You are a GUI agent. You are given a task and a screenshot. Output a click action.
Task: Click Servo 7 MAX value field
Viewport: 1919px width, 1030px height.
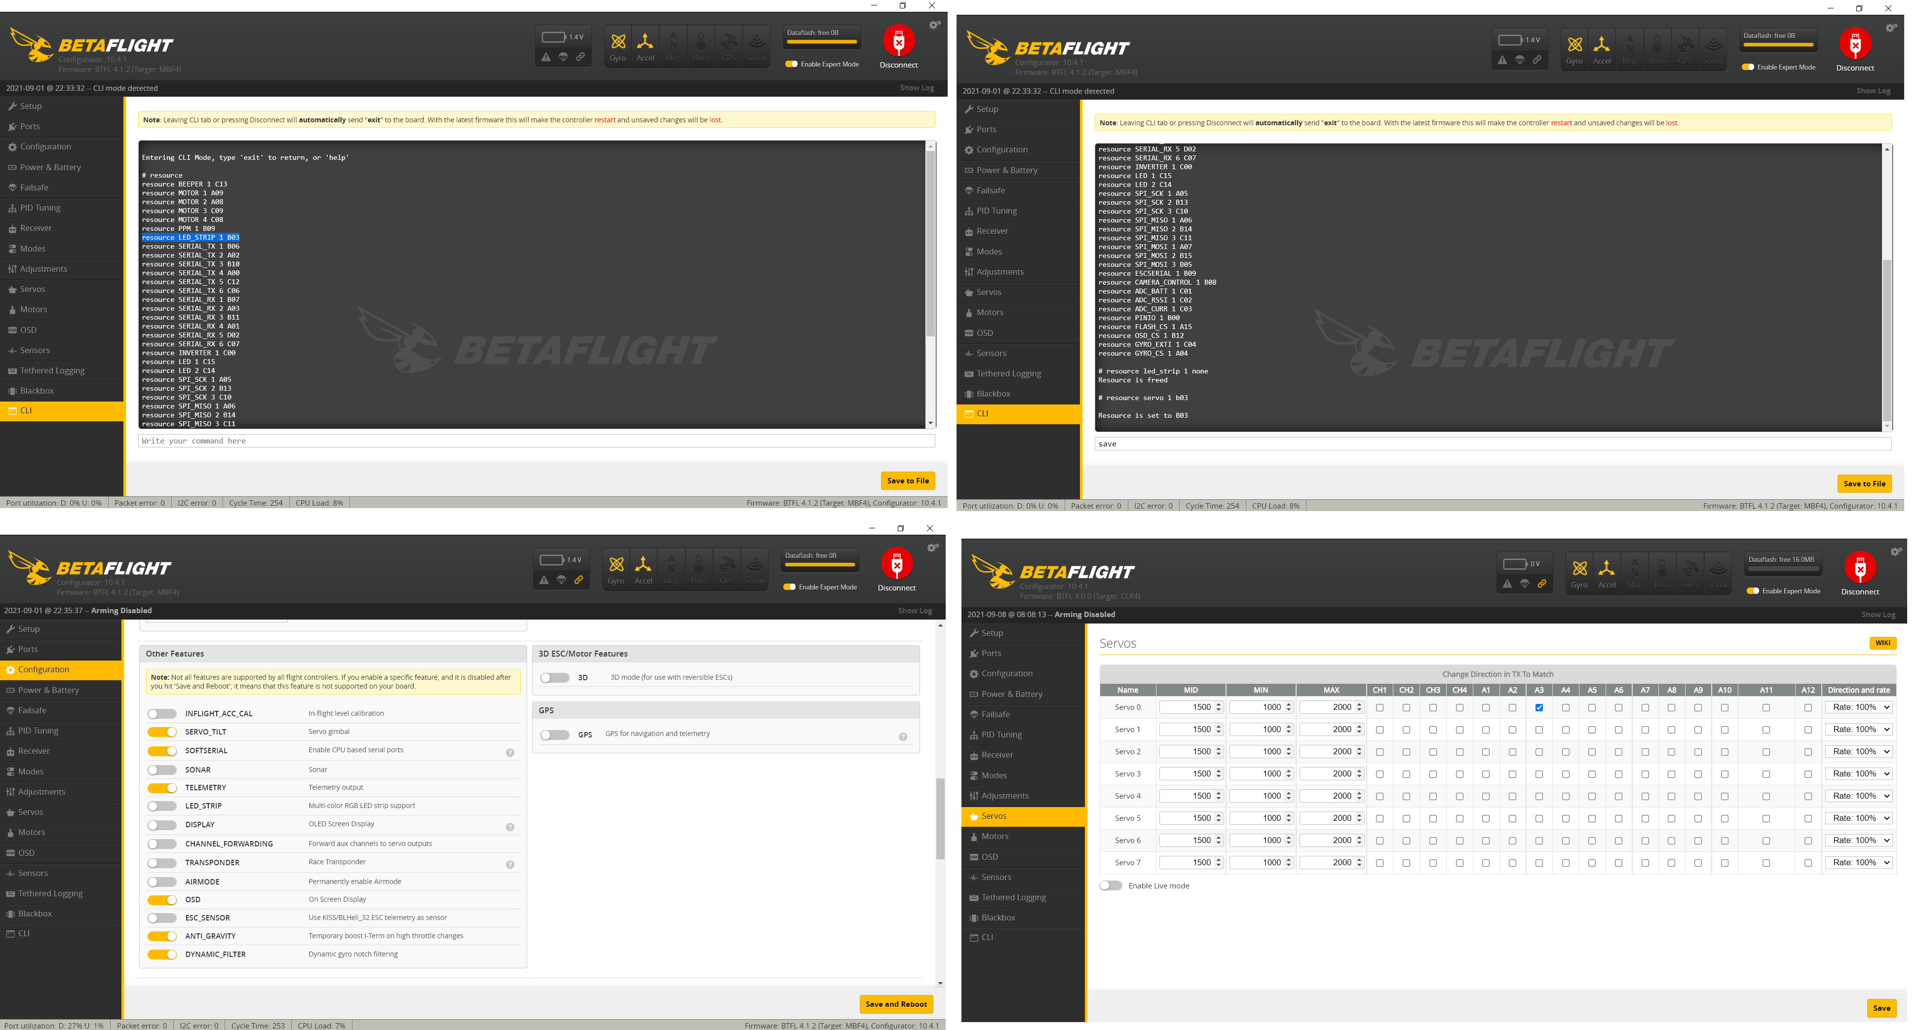pos(1332,862)
